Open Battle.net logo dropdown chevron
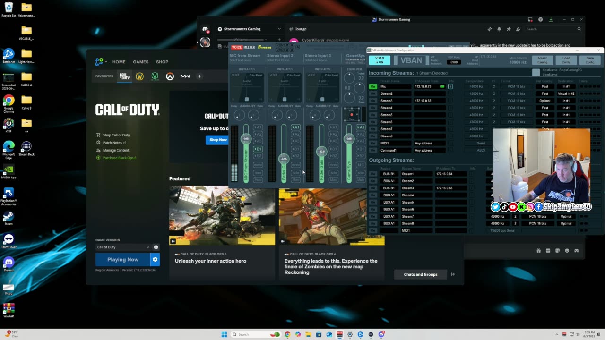 tap(106, 62)
